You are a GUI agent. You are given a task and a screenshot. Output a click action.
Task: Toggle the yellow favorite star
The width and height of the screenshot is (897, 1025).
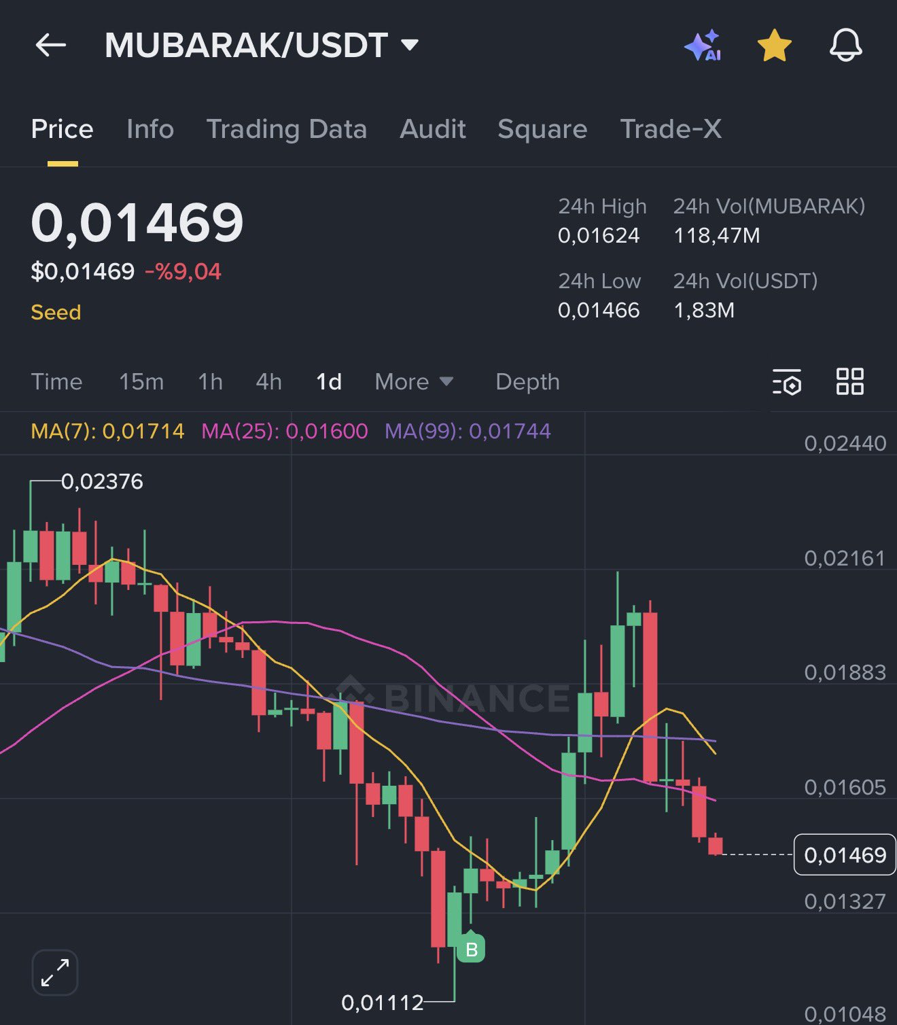coord(774,46)
